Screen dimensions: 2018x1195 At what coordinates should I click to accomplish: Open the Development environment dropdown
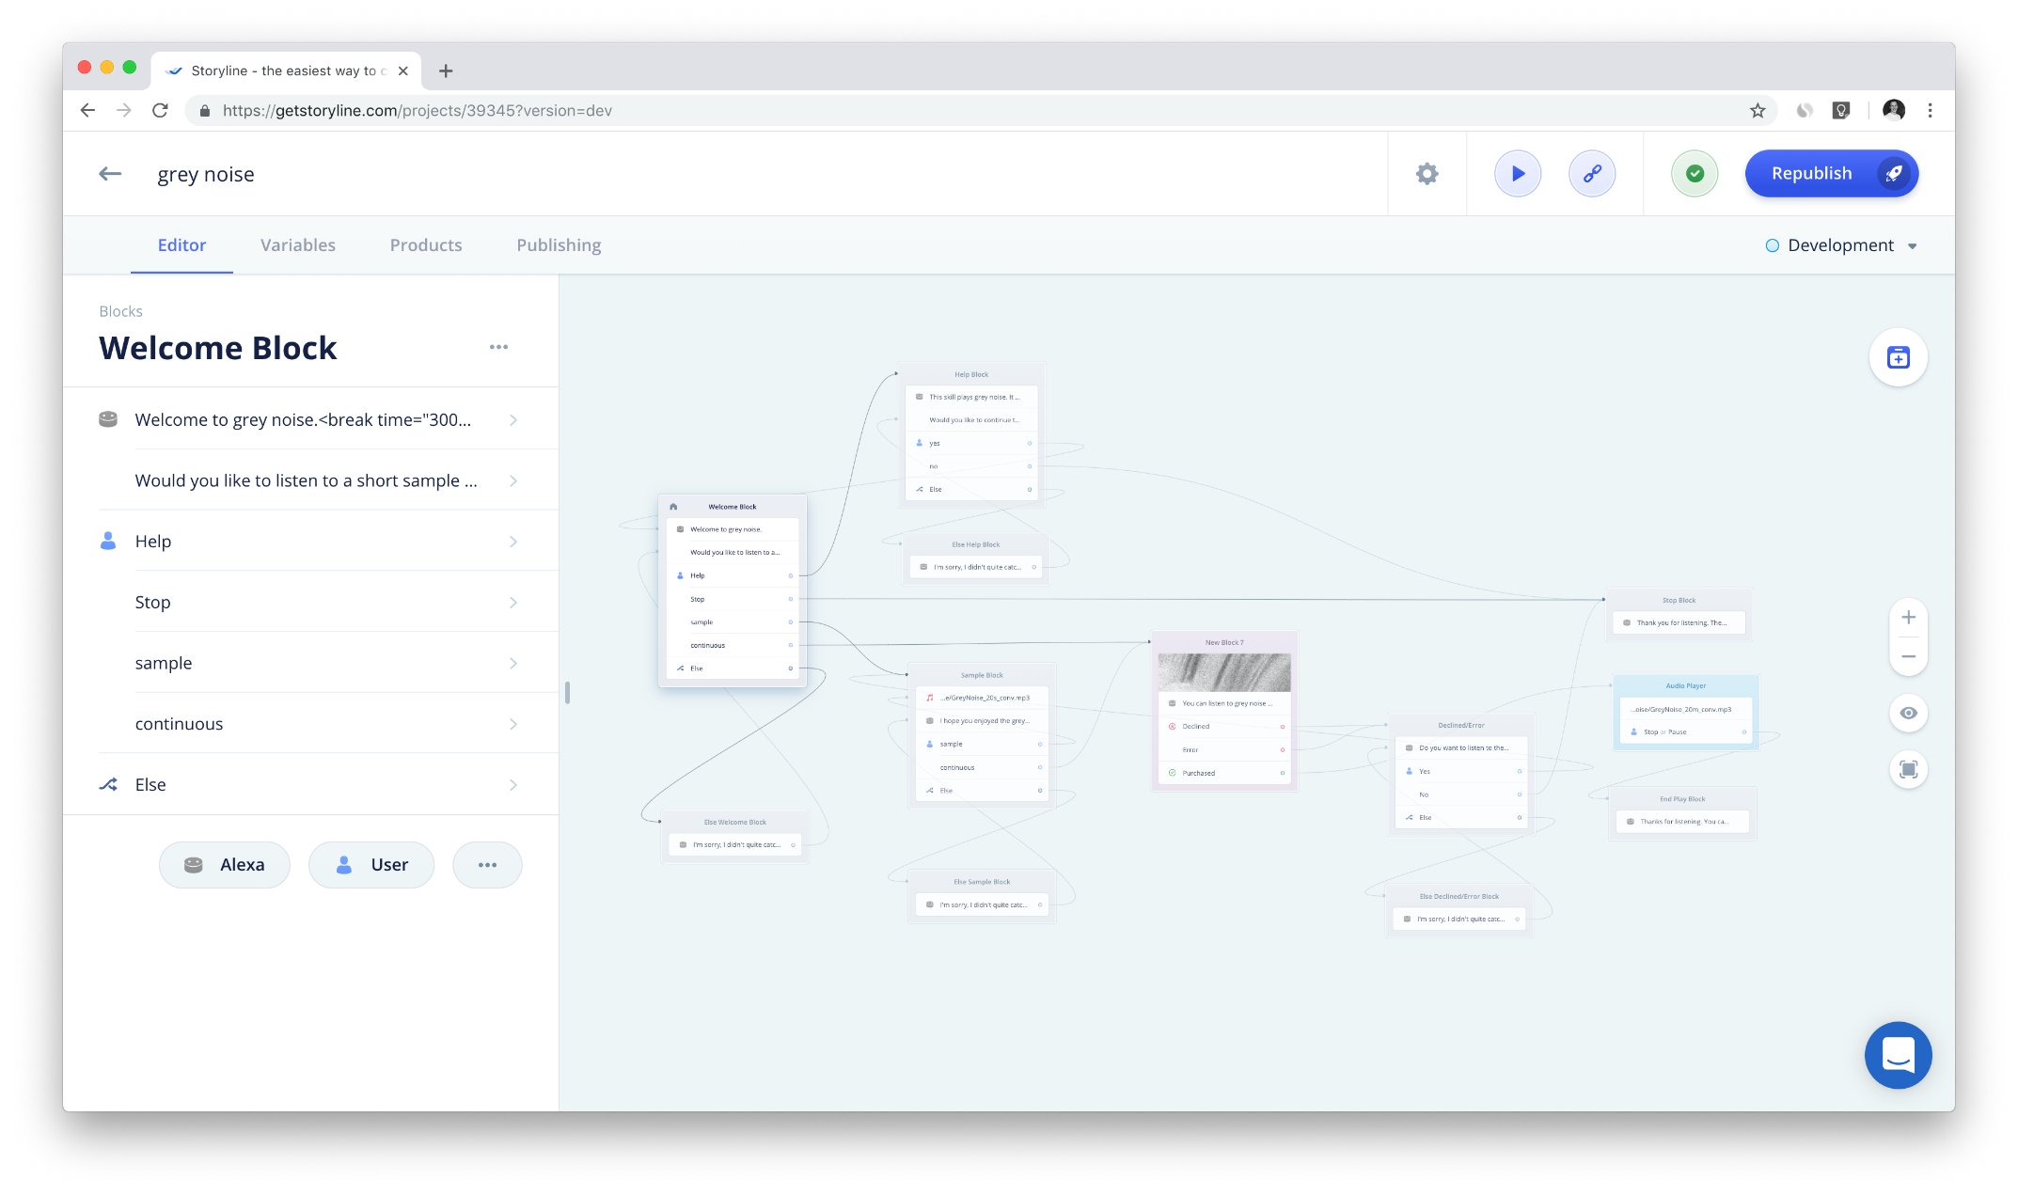tap(1841, 245)
